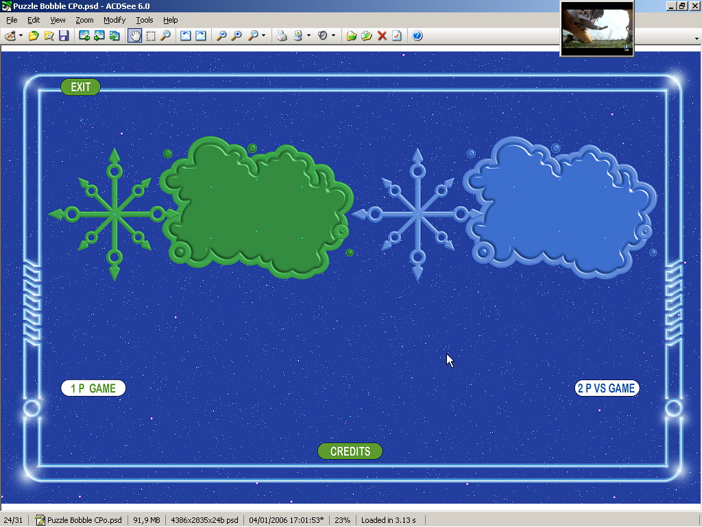The image size is (702, 527).
Task: Save the image with the floppy icon
Action: pos(64,36)
